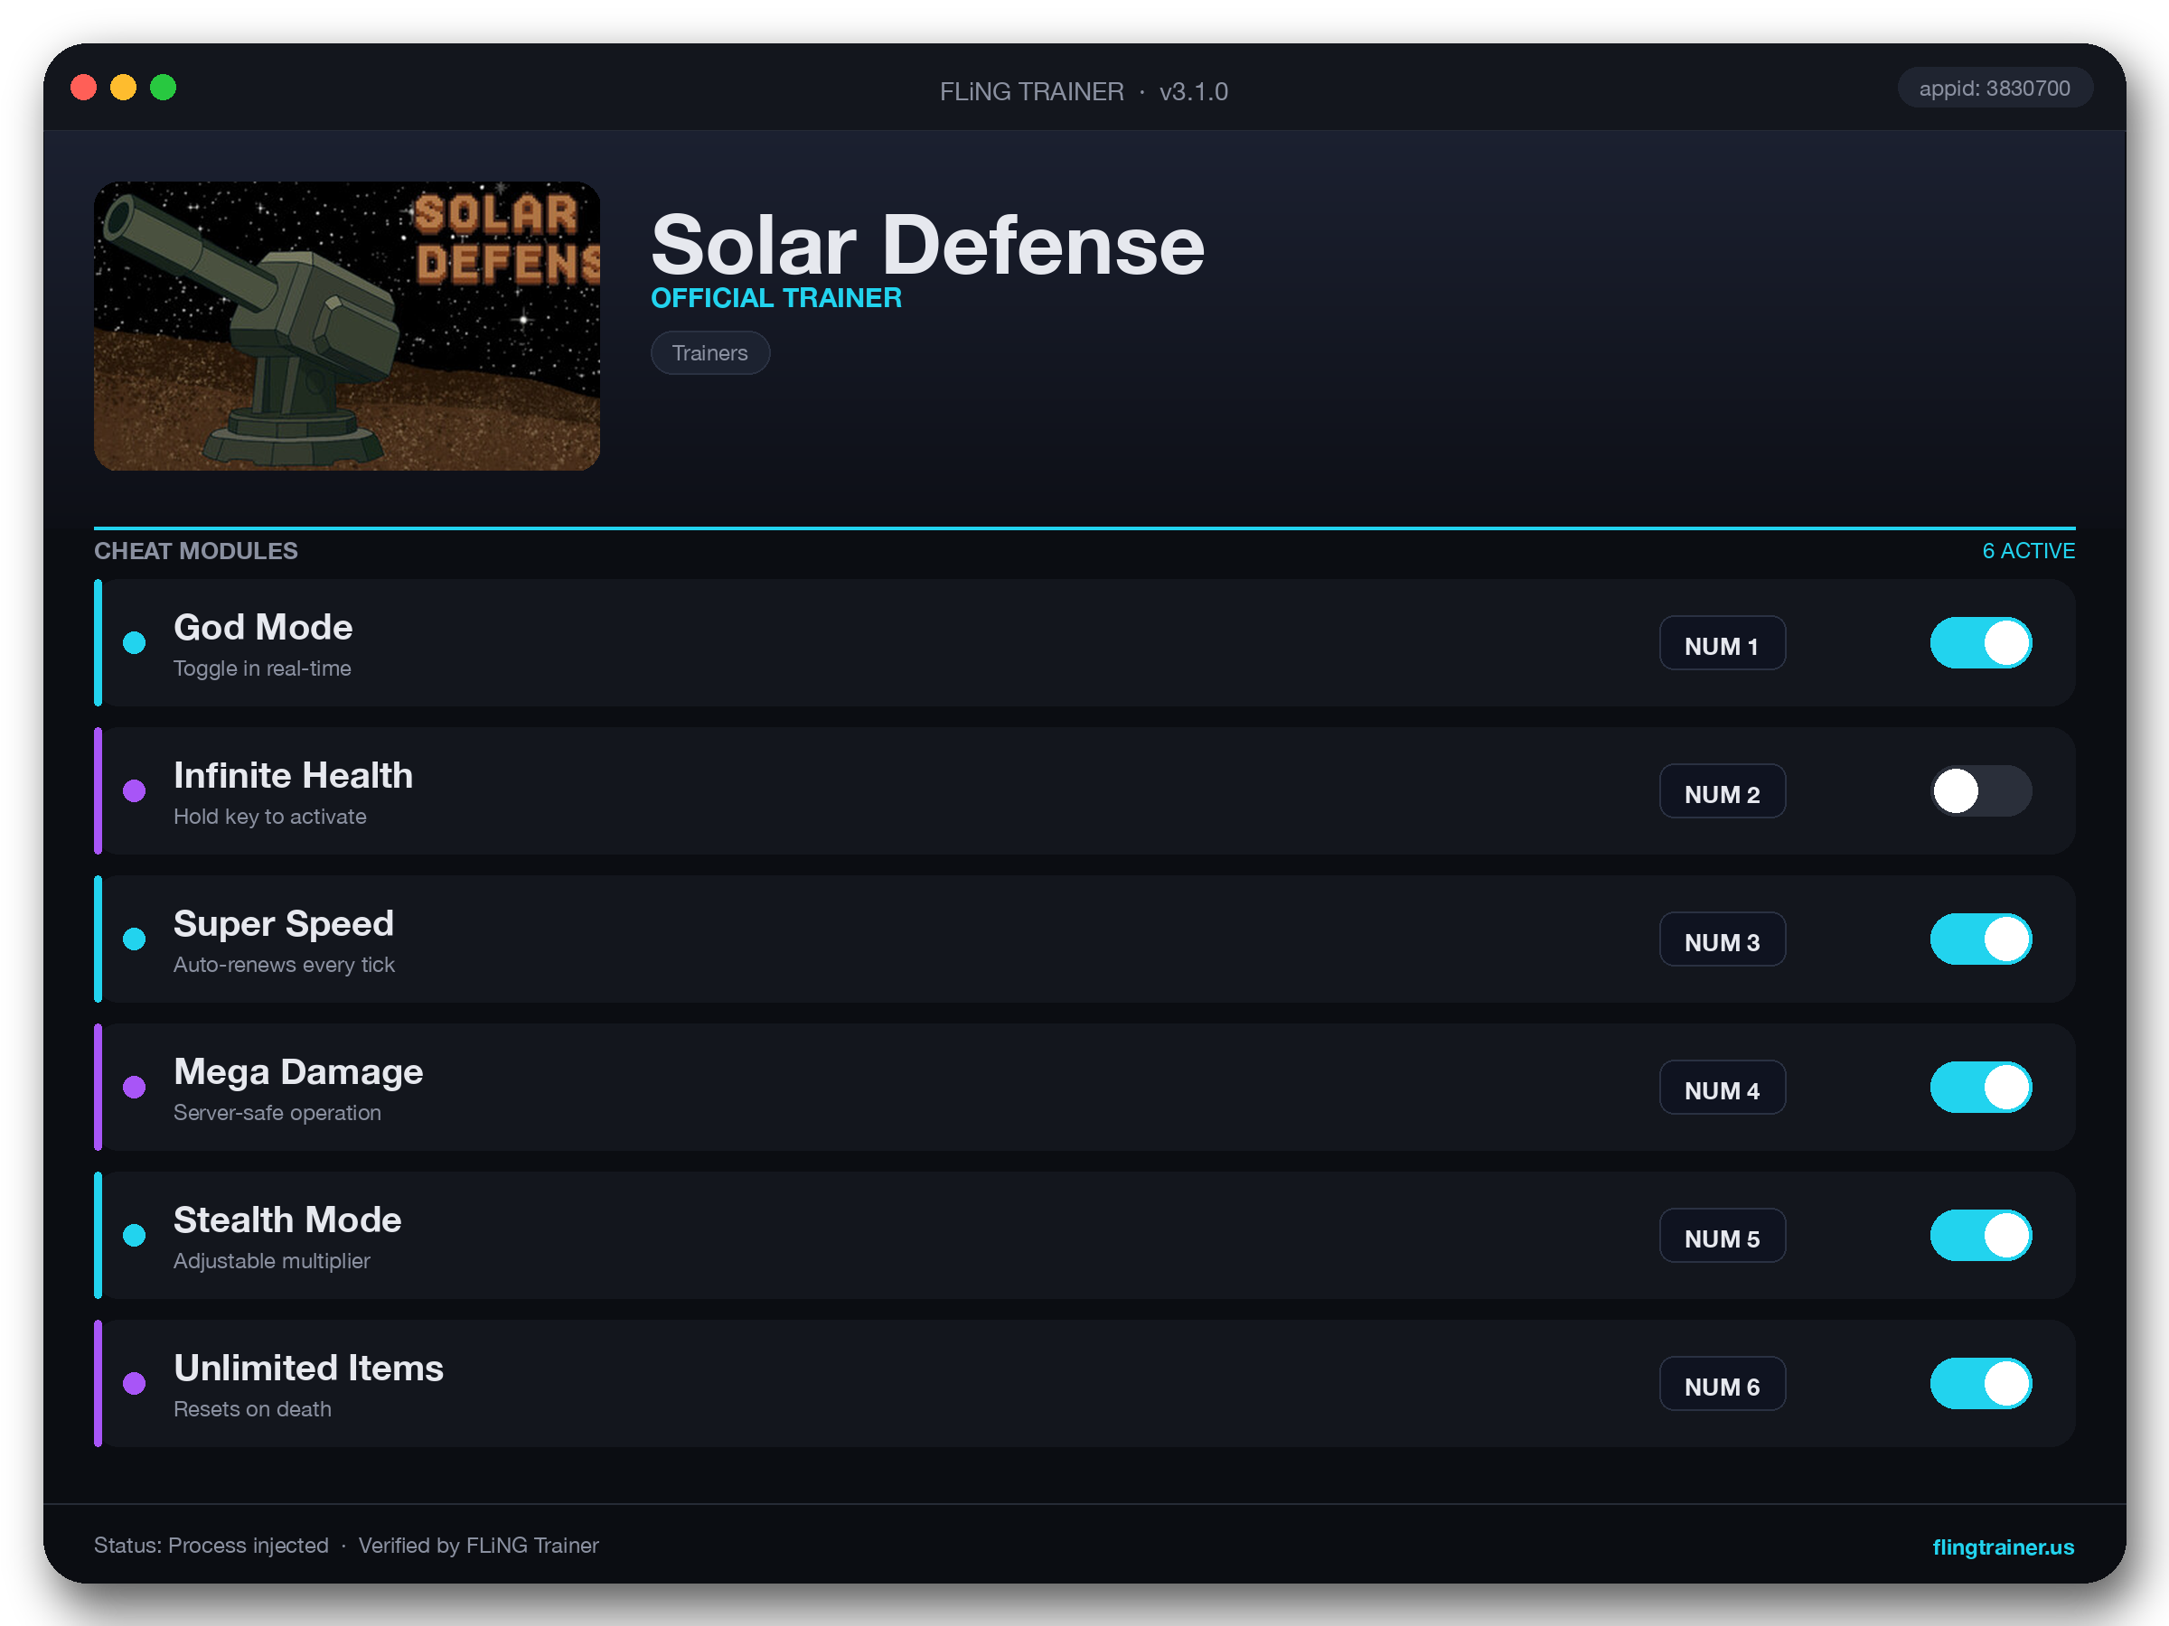Select the Infinite Health module title

293,775
